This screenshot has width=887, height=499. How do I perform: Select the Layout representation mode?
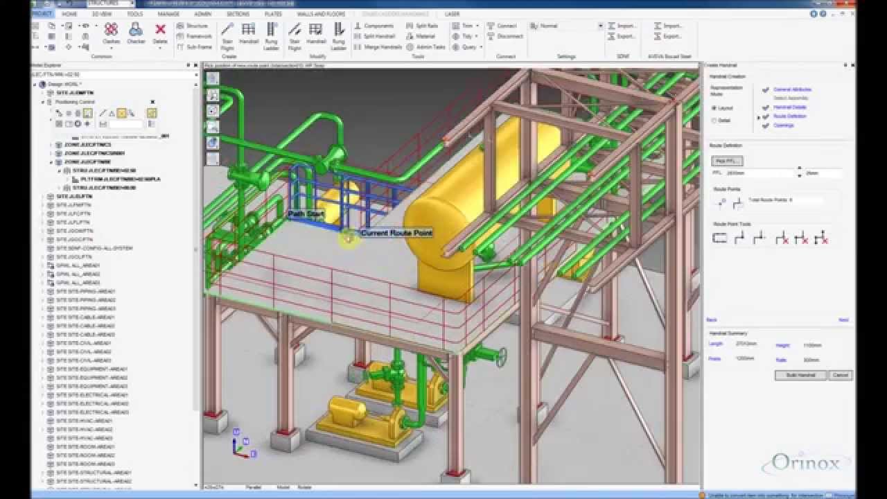pyautogui.click(x=721, y=108)
